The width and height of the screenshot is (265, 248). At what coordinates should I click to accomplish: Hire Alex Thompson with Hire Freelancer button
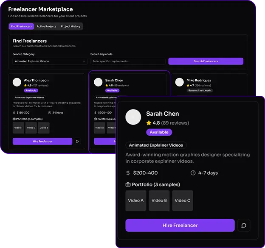click(x=42, y=141)
